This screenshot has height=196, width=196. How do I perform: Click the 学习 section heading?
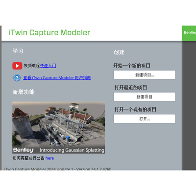point(18,51)
